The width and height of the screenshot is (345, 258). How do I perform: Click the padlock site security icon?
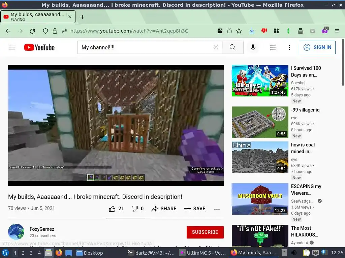click(55, 31)
